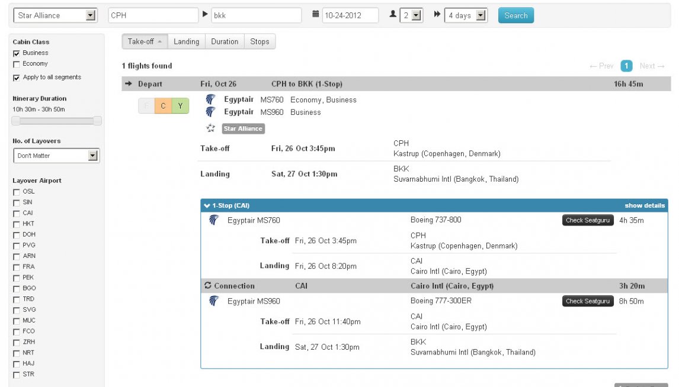
Task: Click the Egyptair logo next to MS960 Business
Action: coord(210,112)
